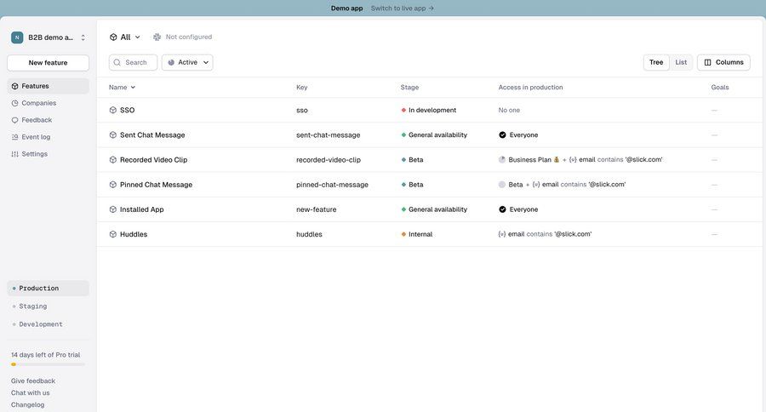Open the Recorded Video Clip feature

153,160
